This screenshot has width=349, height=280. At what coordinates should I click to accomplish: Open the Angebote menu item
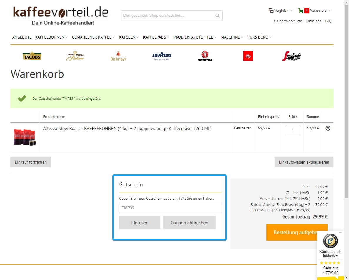(x=22, y=37)
